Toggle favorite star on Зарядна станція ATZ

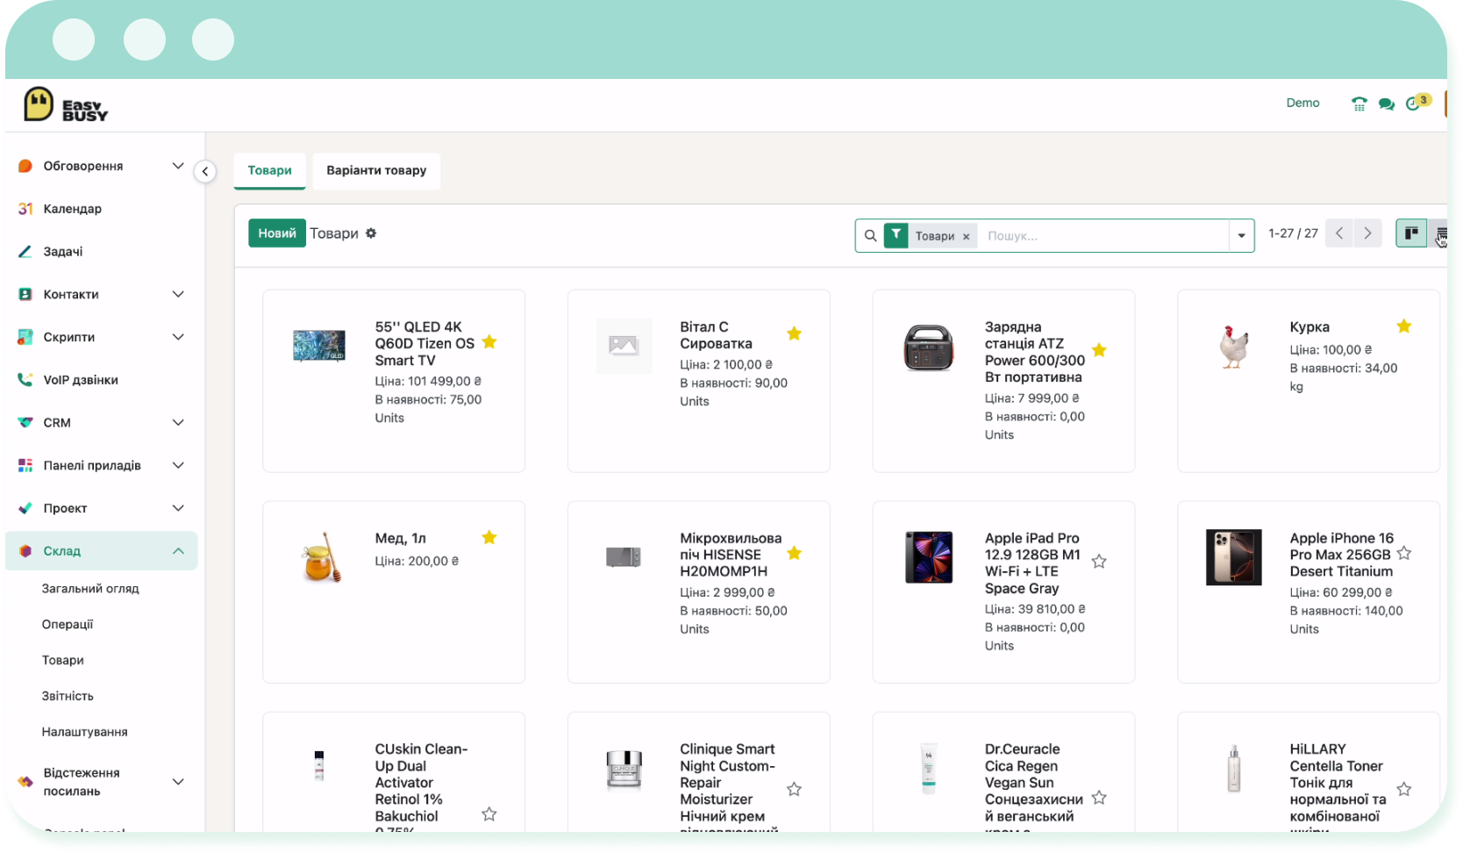[x=1099, y=350]
